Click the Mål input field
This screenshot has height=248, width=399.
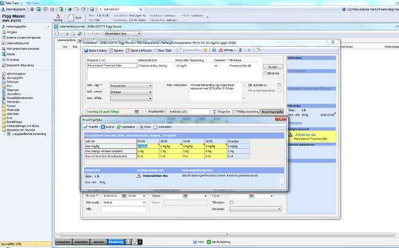pyautogui.click(x=124, y=209)
